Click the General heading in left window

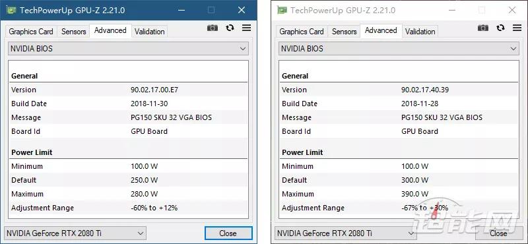(24, 76)
